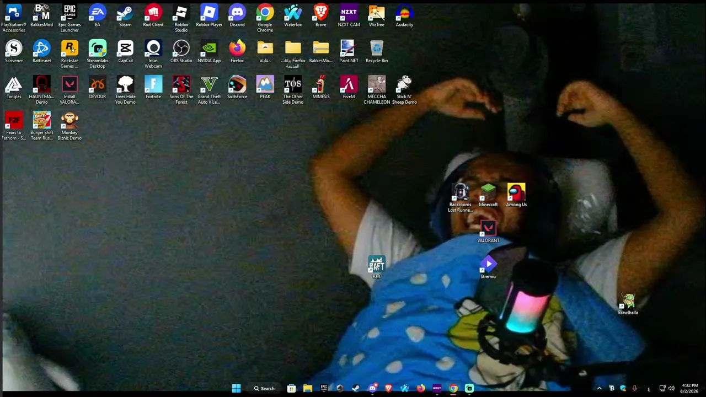Image resolution: width=706 pixels, height=397 pixels.
Task: Select Battle.net desktop icon
Action: (x=41, y=52)
